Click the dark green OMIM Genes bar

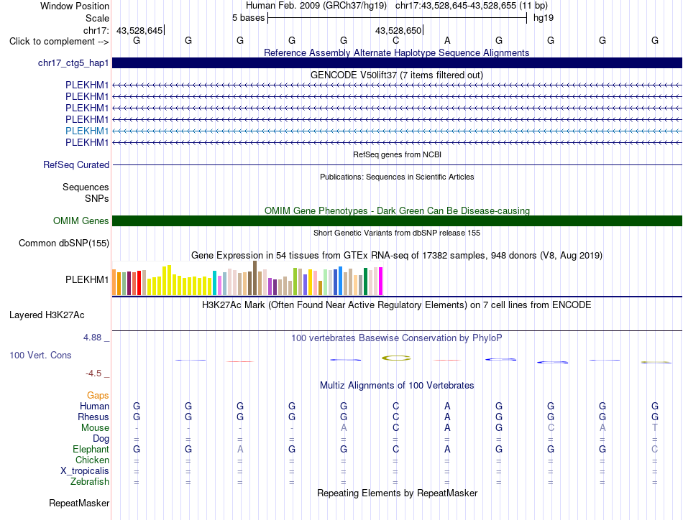pos(398,221)
